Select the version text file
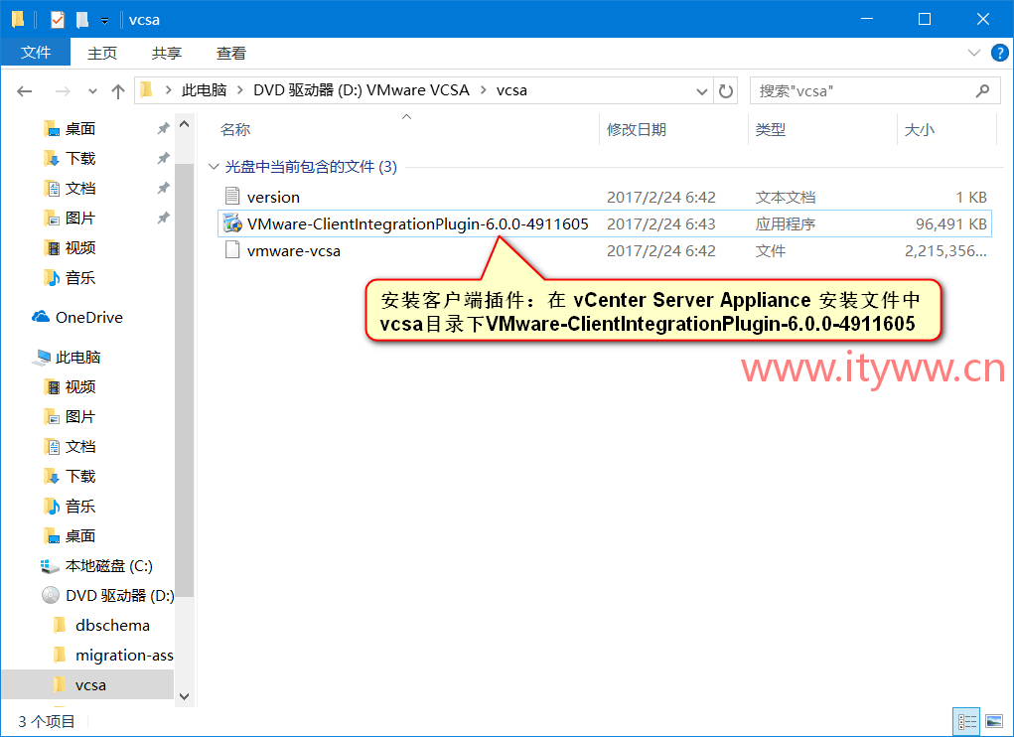This screenshot has width=1014, height=737. click(x=604, y=198)
